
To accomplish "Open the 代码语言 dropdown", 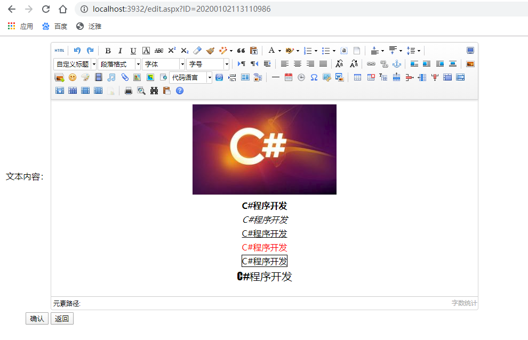I will [x=190, y=77].
